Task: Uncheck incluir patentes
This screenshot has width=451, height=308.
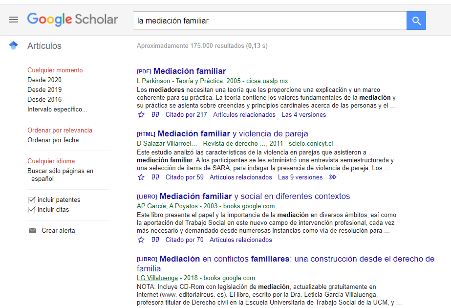Action: [31, 199]
